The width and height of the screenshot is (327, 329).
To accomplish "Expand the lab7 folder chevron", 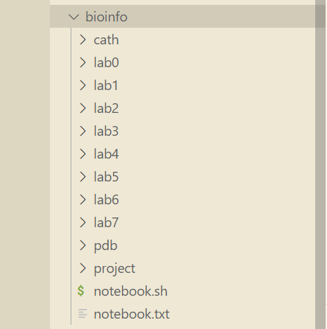I will (x=82, y=222).
